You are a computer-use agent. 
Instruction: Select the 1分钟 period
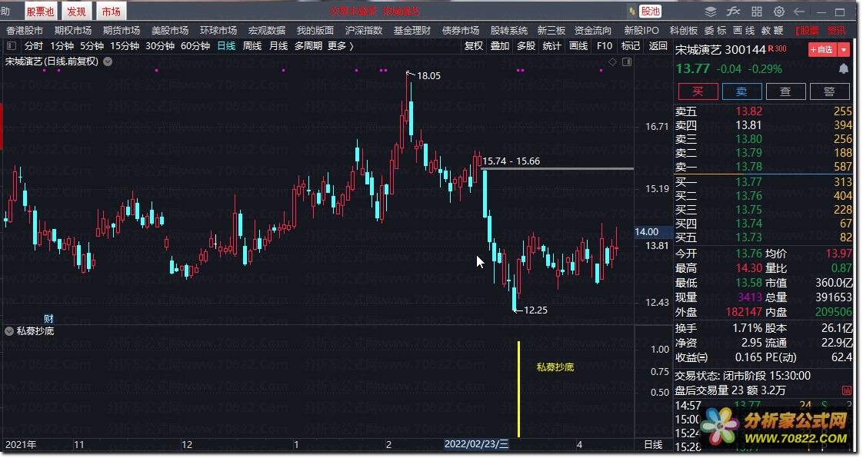62,46
